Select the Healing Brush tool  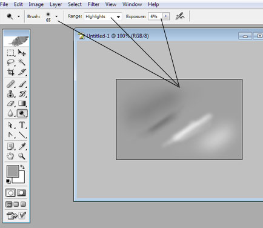(x=10, y=84)
